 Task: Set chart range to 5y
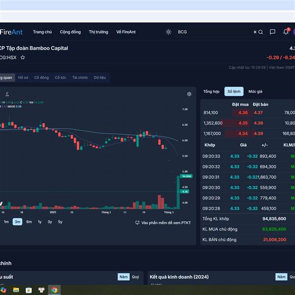60,222
